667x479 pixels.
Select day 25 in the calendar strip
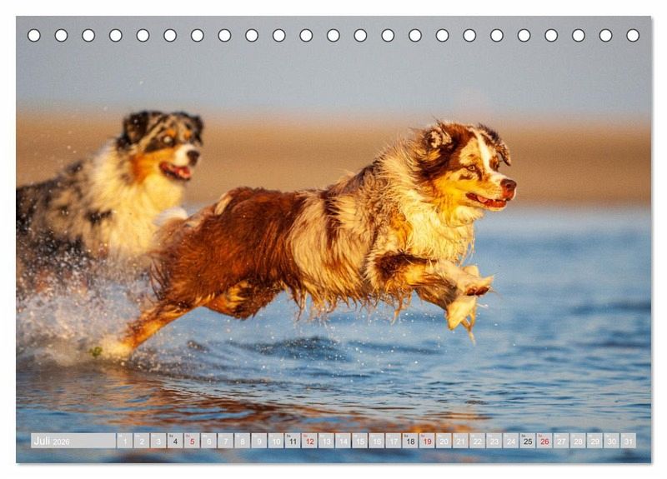[528, 441]
